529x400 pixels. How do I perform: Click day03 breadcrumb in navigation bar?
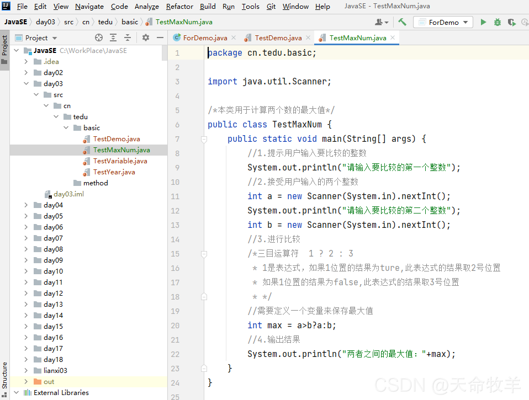[x=45, y=22]
